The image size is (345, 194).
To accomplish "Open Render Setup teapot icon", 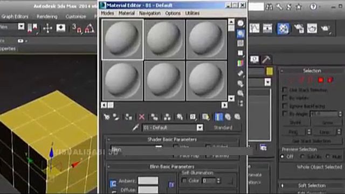I will (x=299, y=28).
